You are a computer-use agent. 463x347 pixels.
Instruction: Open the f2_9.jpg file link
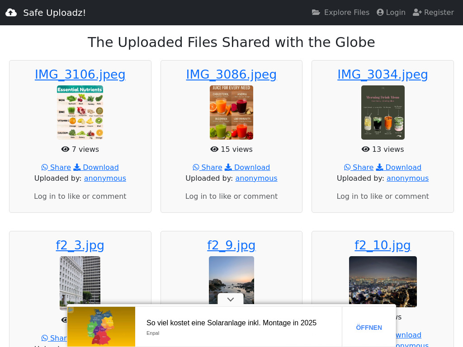tap(231, 245)
